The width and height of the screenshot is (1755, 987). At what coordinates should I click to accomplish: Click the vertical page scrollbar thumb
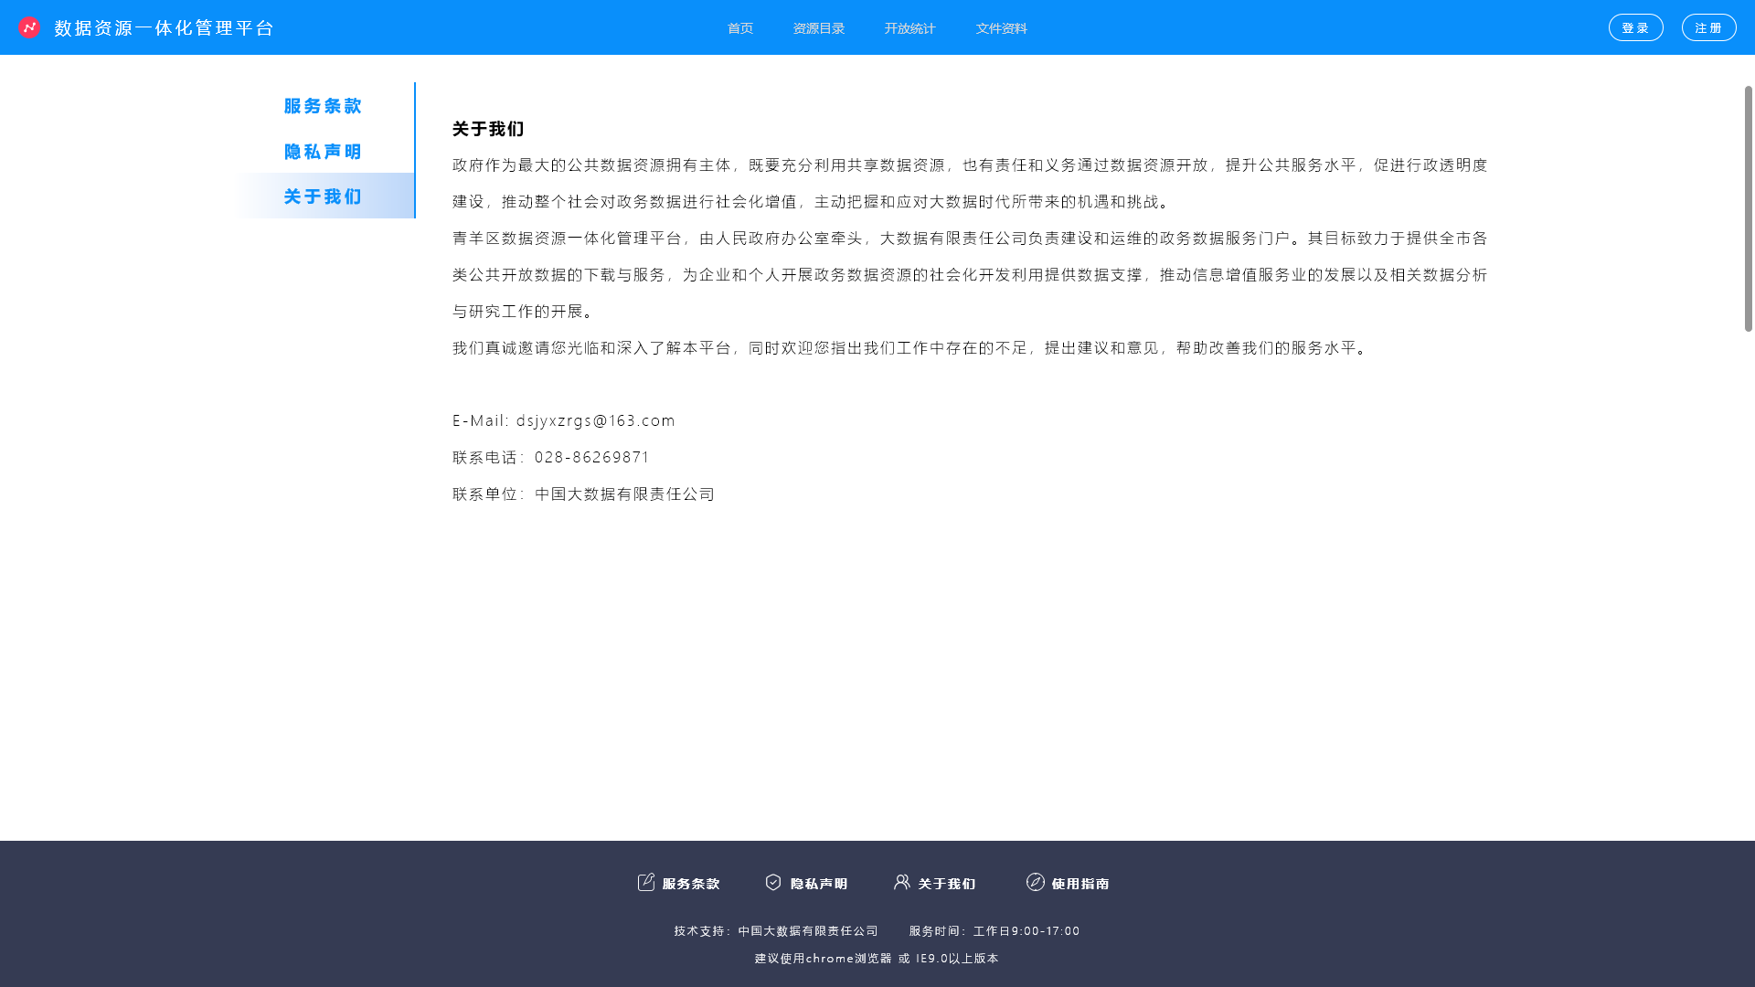pos(1748,208)
